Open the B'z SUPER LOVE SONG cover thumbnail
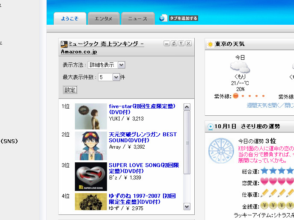This screenshot has height=220, width=294. coord(91,176)
